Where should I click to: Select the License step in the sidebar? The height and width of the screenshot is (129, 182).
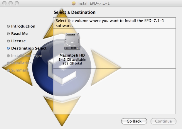(x=18, y=41)
